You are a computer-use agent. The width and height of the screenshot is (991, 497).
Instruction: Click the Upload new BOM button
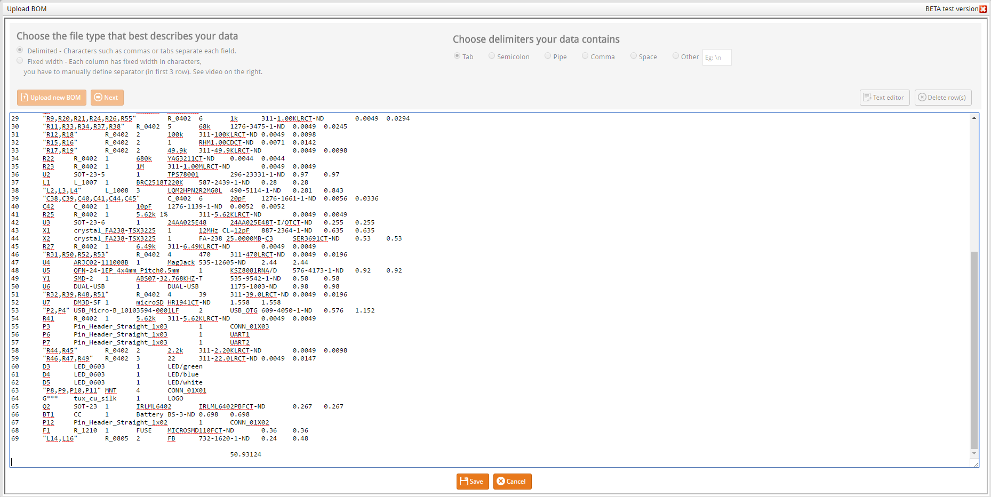[x=52, y=98]
